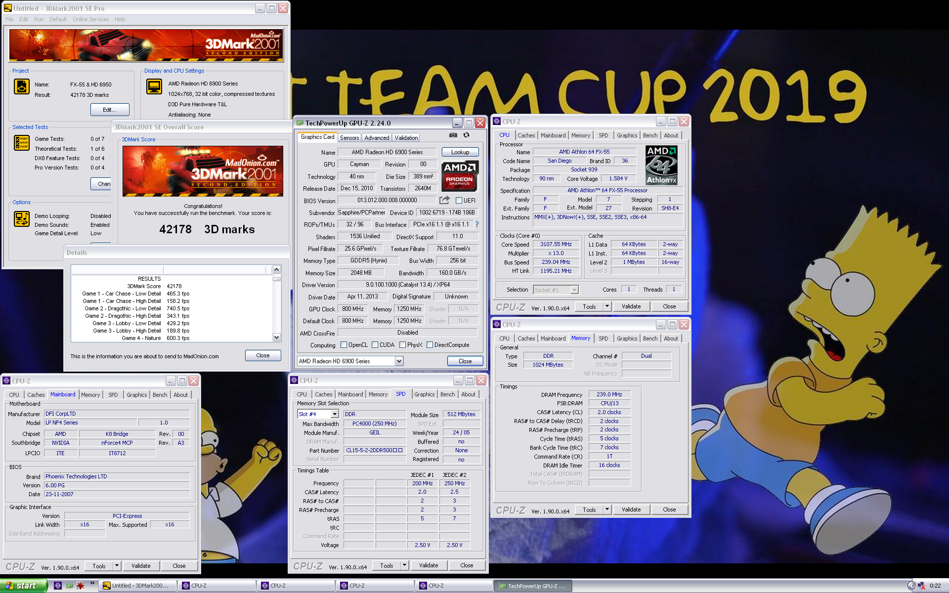Expand quick launch overflow chevron
949x593 pixels.
[x=92, y=584]
